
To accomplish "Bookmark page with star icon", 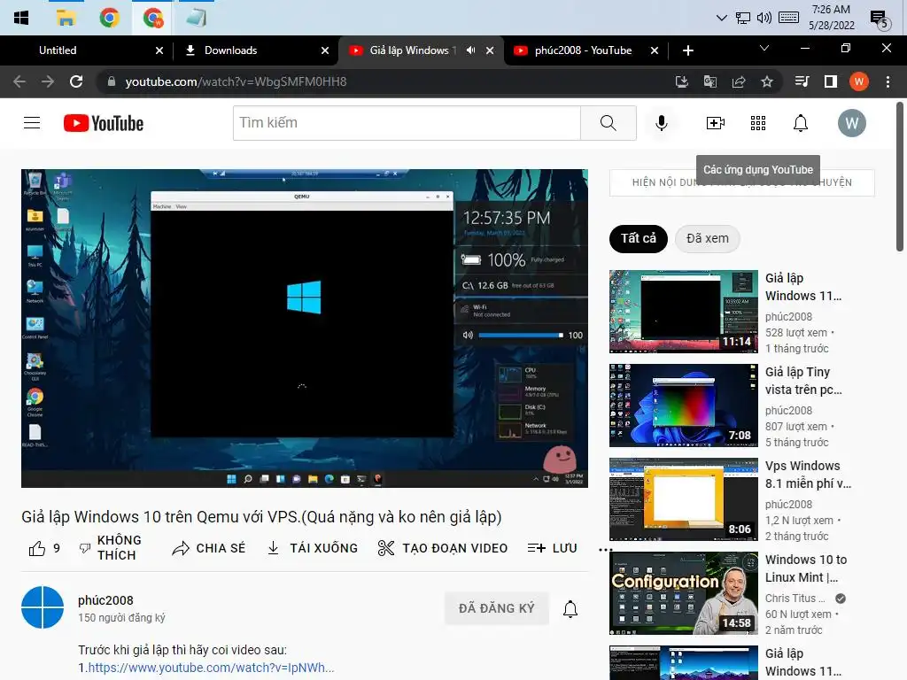I will 766,81.
